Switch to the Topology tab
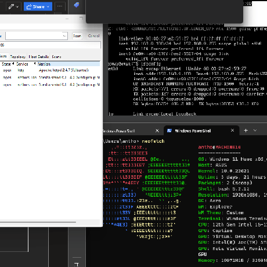Screen dimensions: 267x267 (x=18, y=57)
